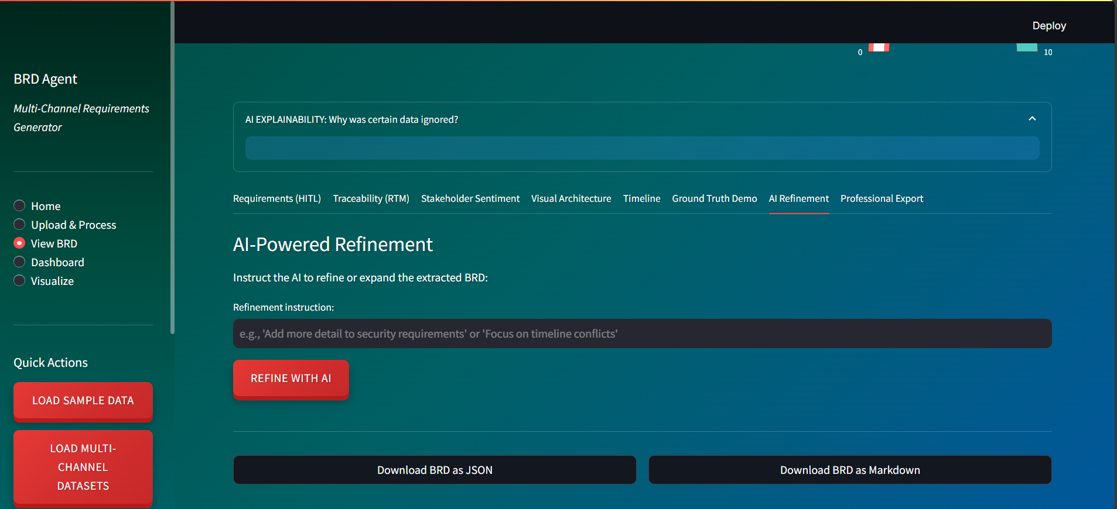
Task: Pick the Visualize radio option
Action: pyautogui.click(x=20, y=281)
